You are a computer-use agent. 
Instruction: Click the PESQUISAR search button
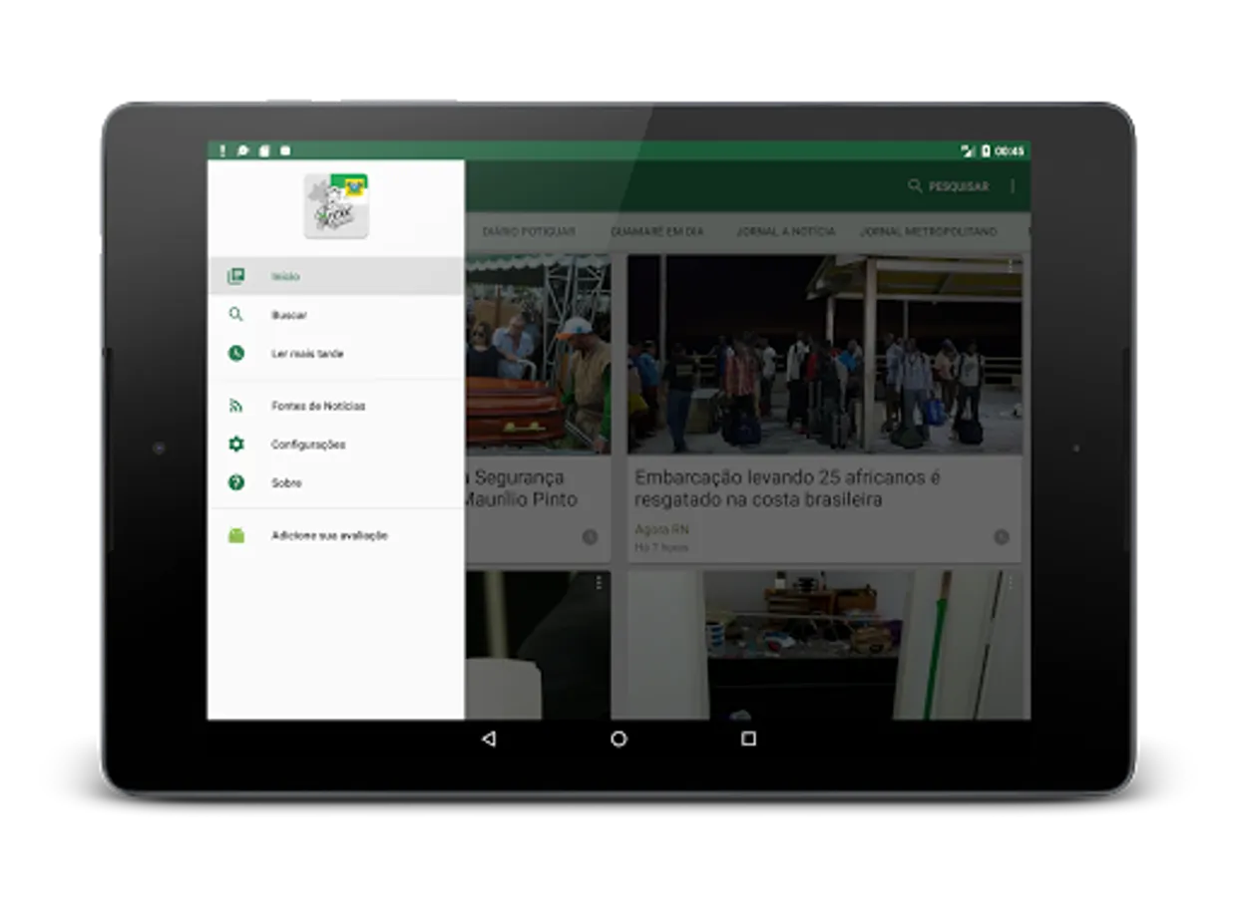[948, 186]
